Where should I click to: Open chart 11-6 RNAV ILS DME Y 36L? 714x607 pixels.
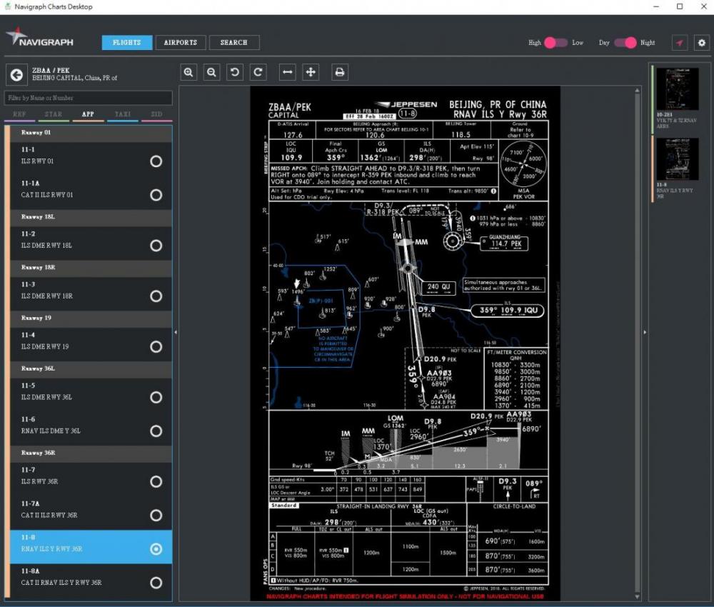click(91, 428)
